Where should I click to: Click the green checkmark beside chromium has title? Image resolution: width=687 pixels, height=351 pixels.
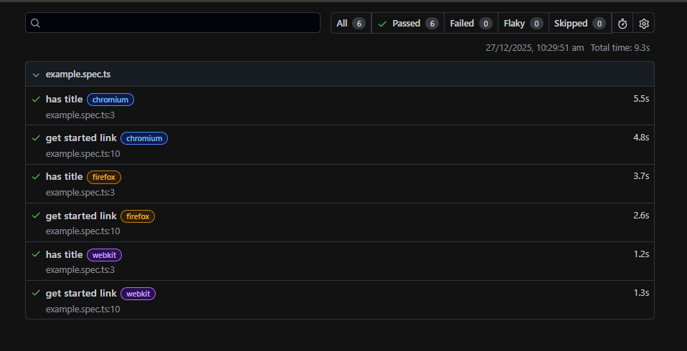36,99
